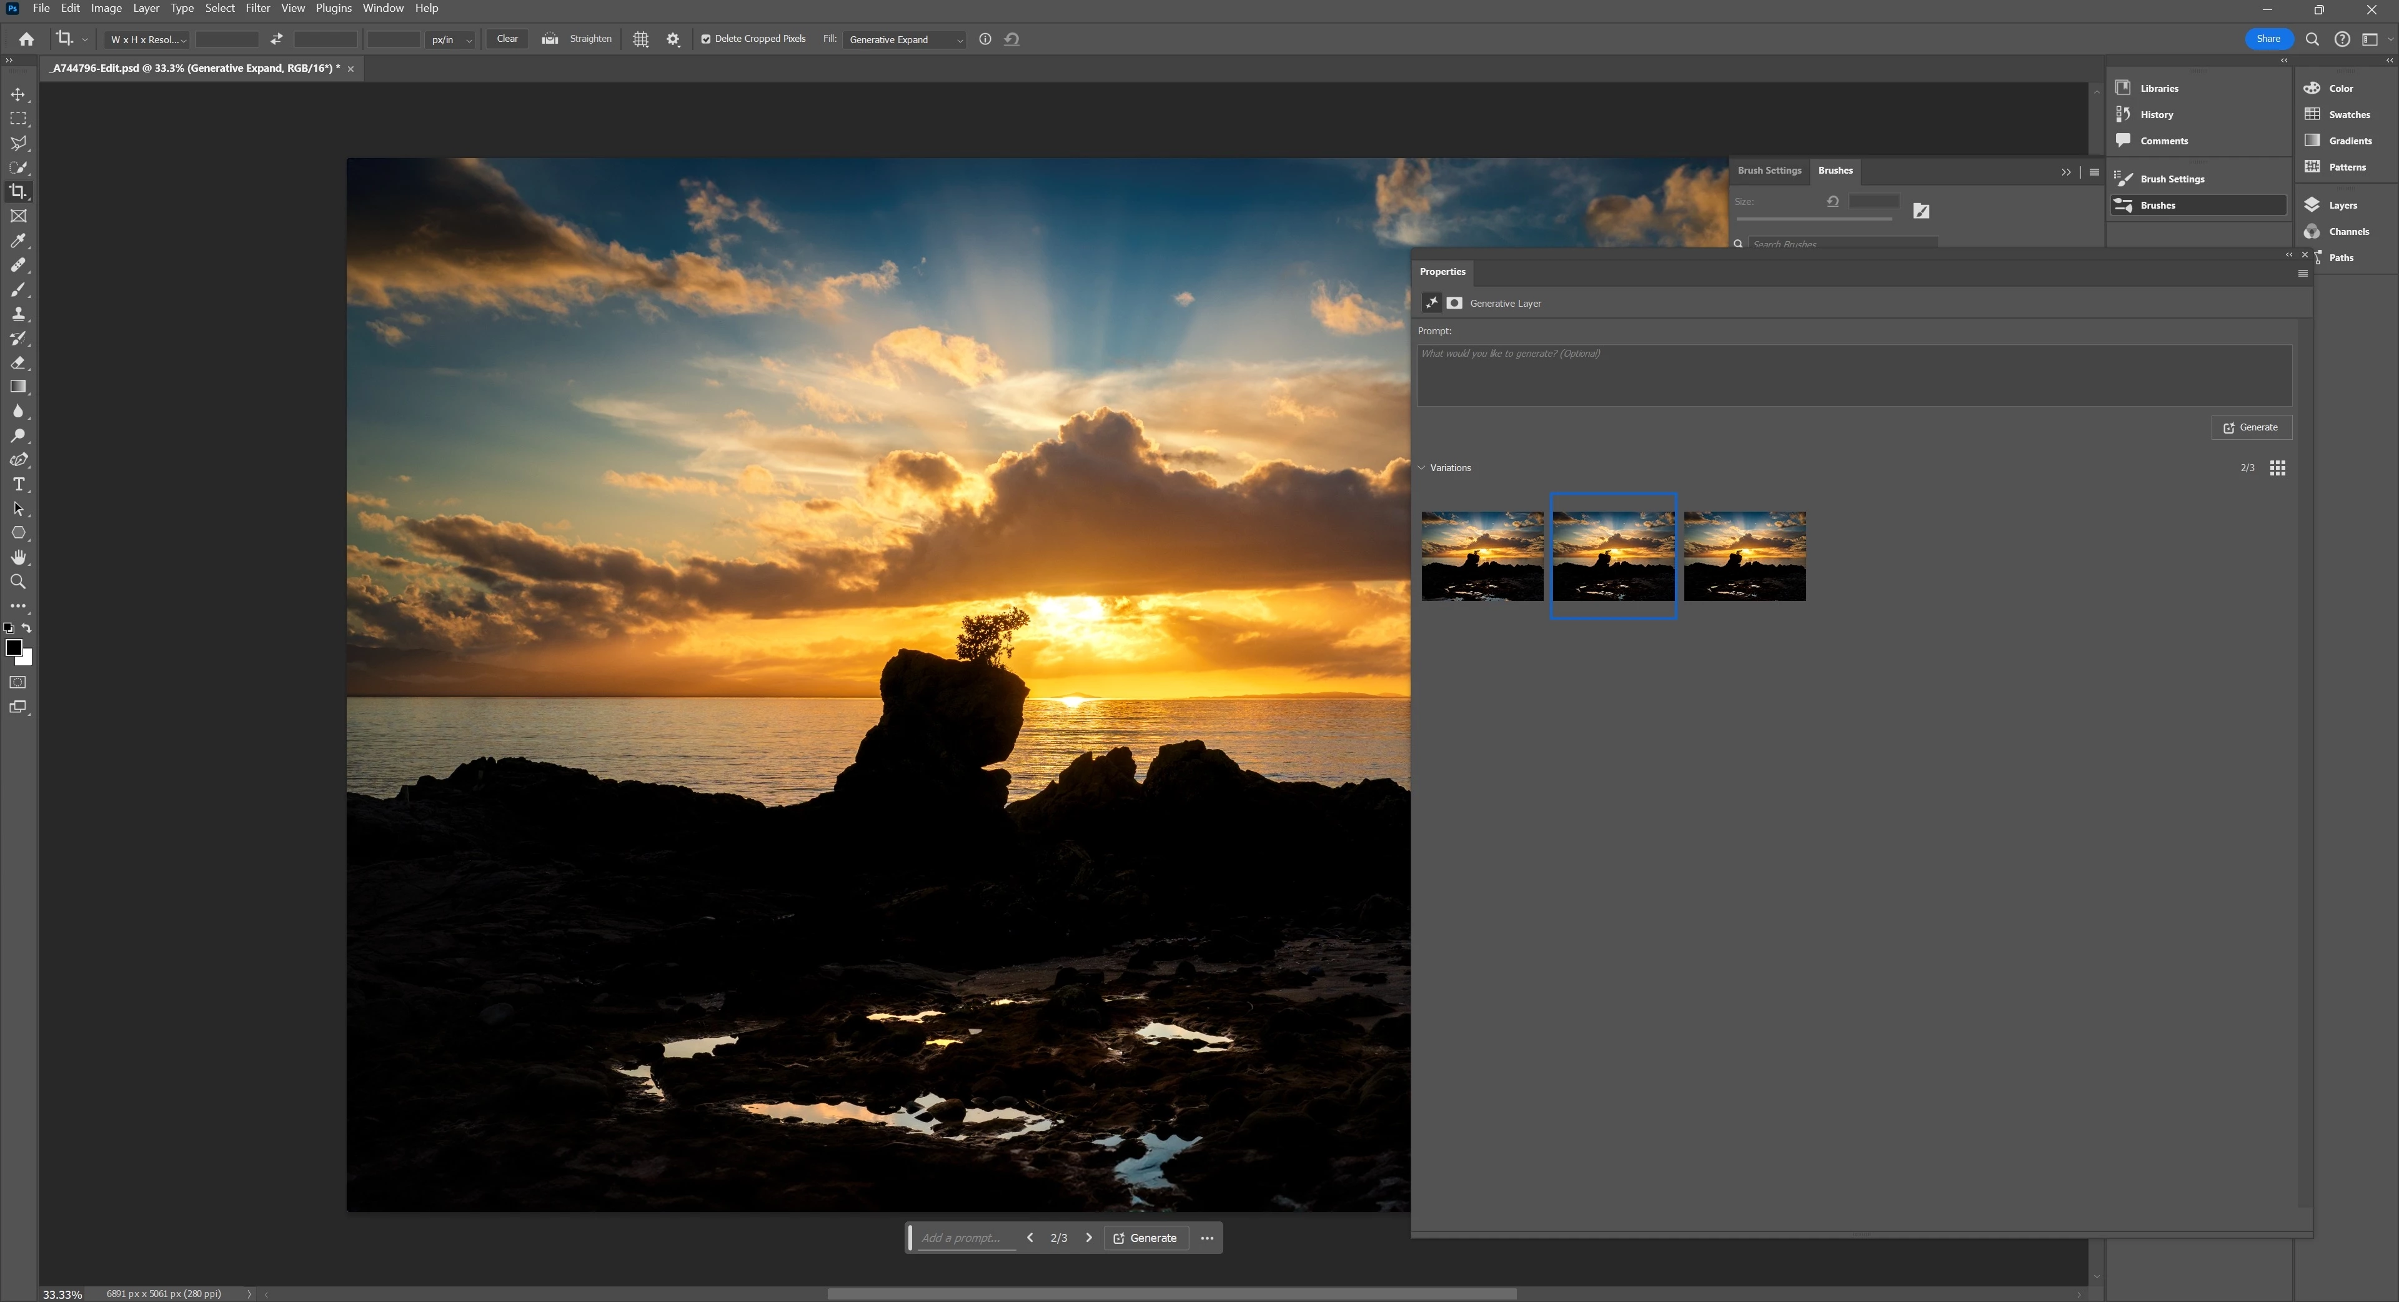The height and width of the screenshot is (1302, 2399).
Task: Swap foreground and background colors
Action: [27, 629]
